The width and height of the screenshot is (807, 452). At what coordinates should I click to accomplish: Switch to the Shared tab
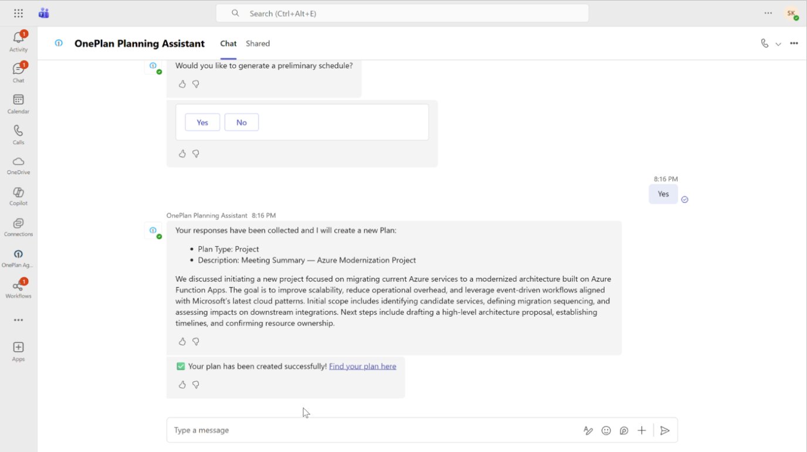(258, 43)
